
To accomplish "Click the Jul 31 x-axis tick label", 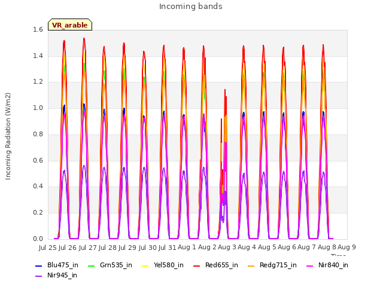I will (x=168, y=248).
